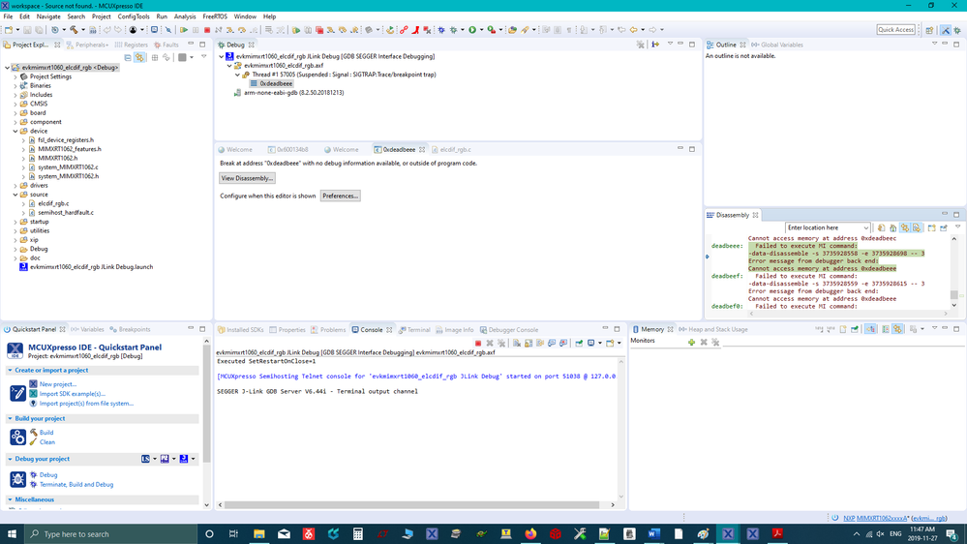967x544 pixels.
Task: Open Display Selected Console dropdown arrow
Action: 599,343
